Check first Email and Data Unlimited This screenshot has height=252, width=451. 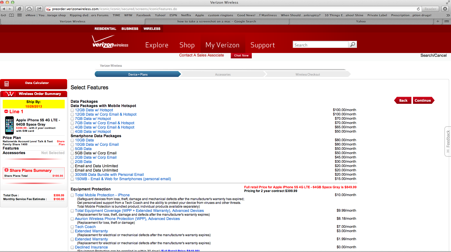tap(72, 166)
